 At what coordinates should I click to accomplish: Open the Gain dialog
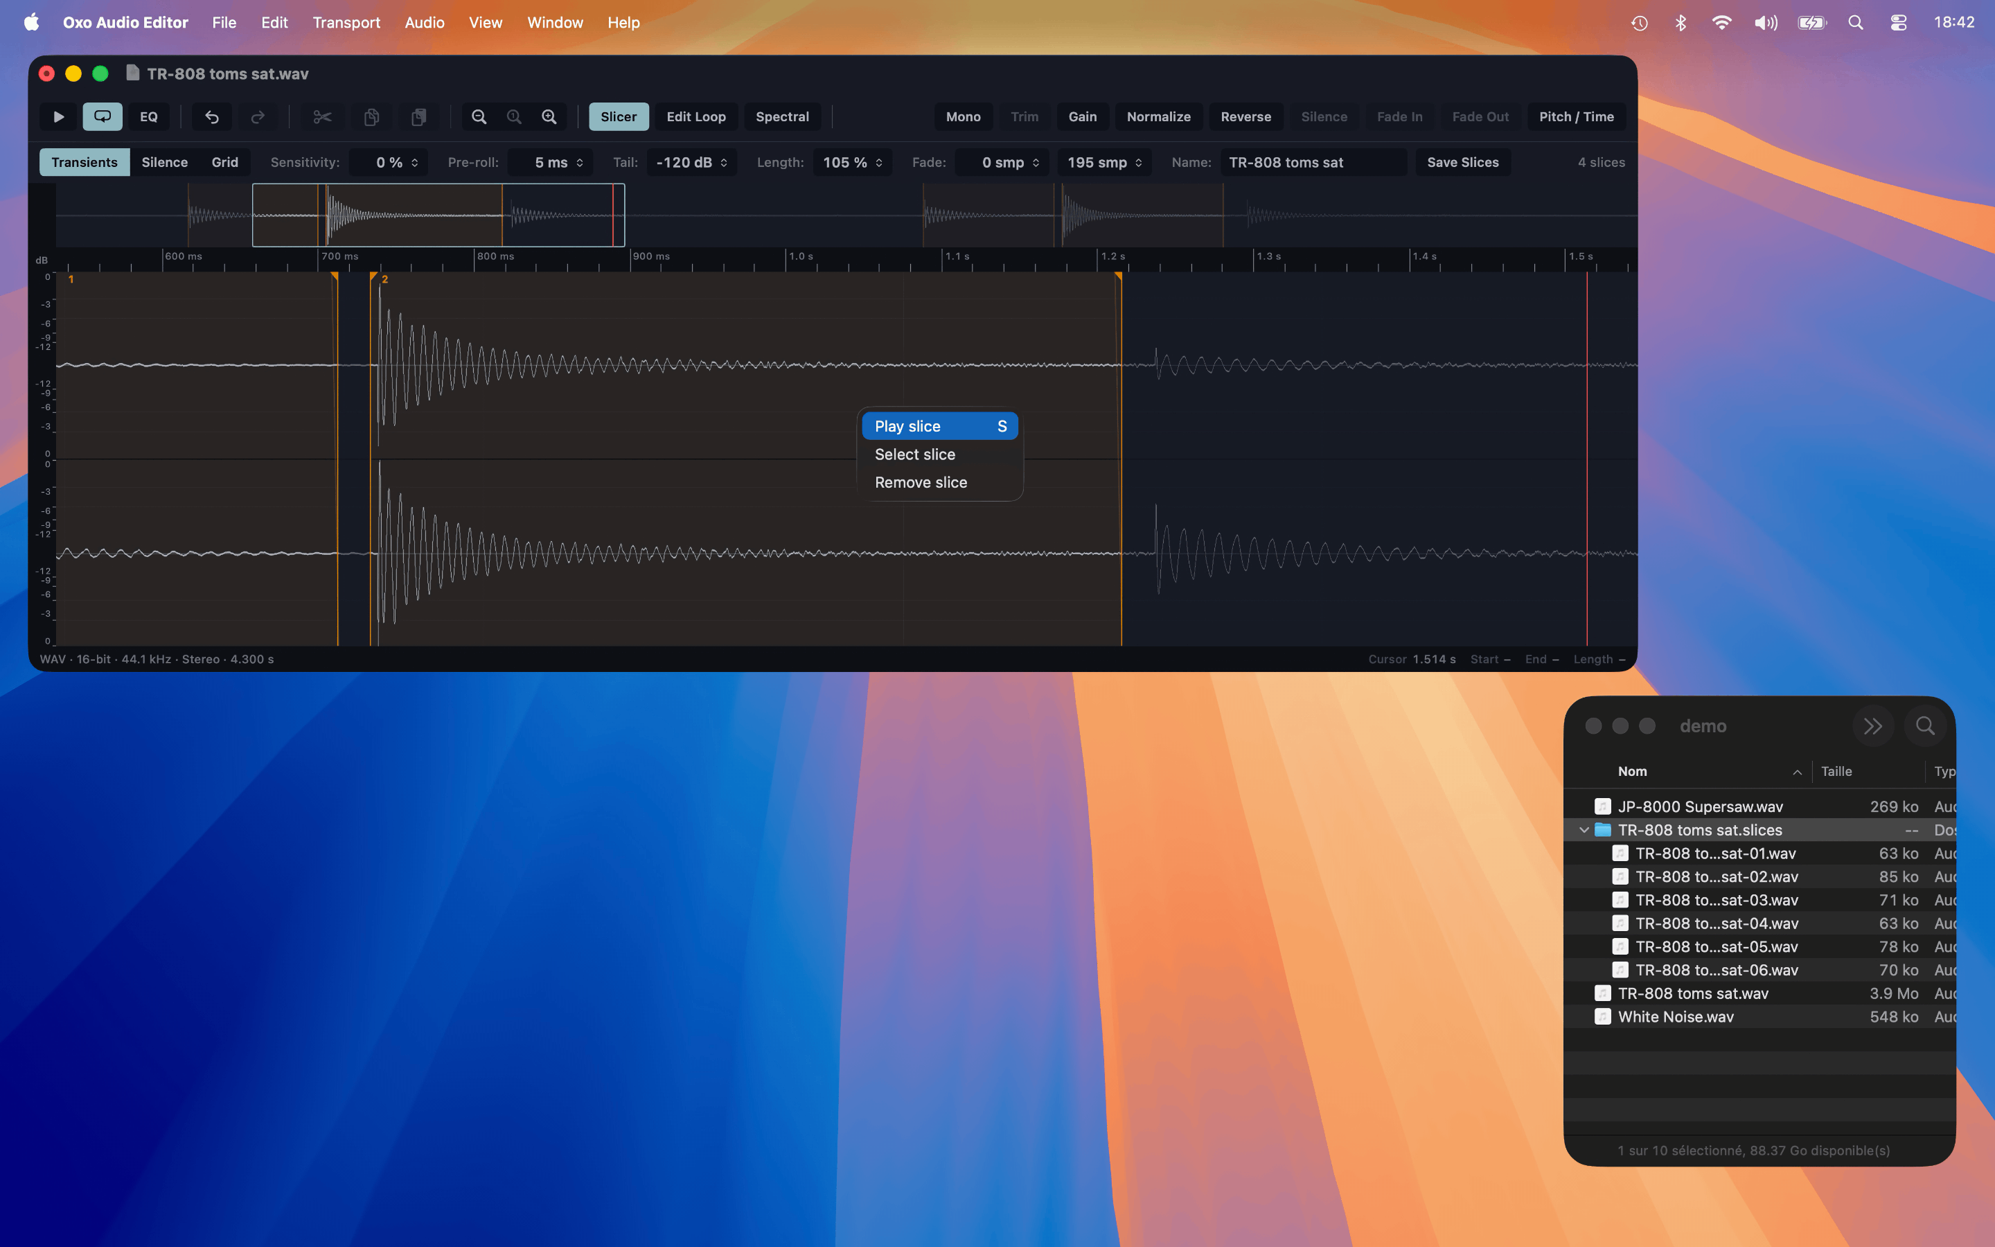[1083, 116]
